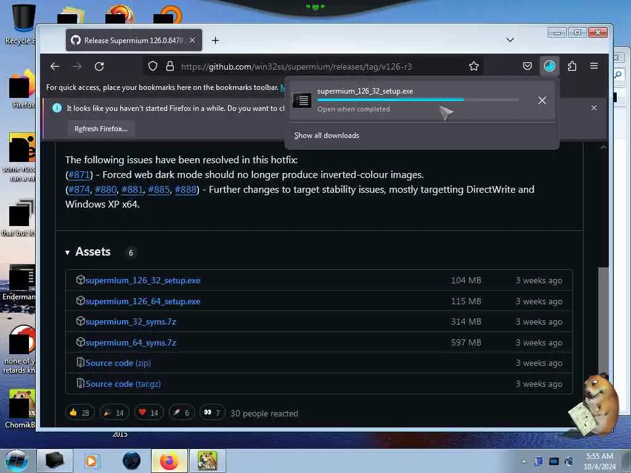
Task: Click the heart reaction with 14
Action: tap(149, 413)
